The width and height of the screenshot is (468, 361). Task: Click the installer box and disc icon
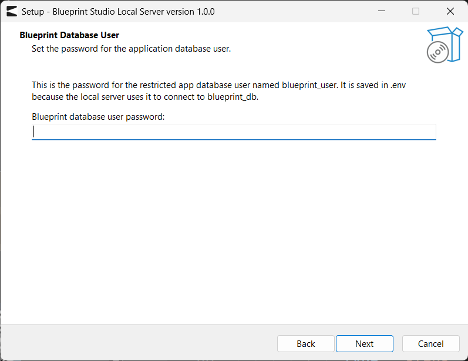(x=445, y=45)
